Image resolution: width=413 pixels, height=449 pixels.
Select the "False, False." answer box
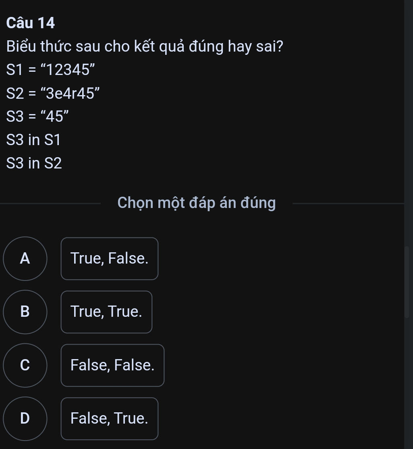tap(113, 366)
